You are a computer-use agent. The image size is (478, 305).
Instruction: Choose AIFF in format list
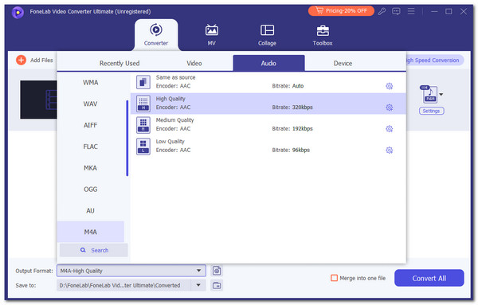pyautogui.click(x=91, y=125)
